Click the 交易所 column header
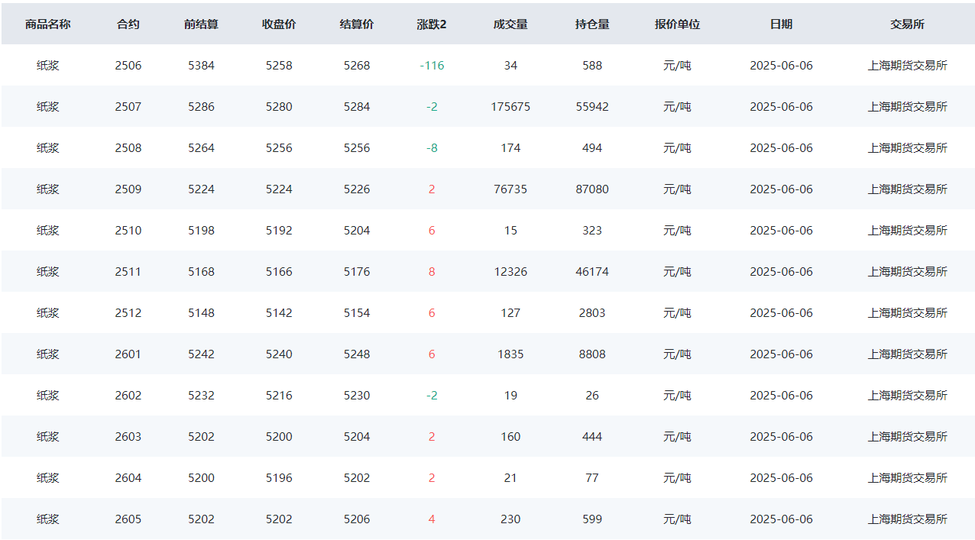Viewport: 975px width, 540px height. [x=907, y=24]
